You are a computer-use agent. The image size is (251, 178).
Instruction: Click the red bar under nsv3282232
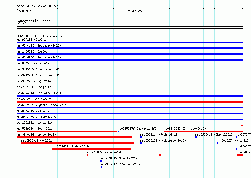(x=203, y=131)
